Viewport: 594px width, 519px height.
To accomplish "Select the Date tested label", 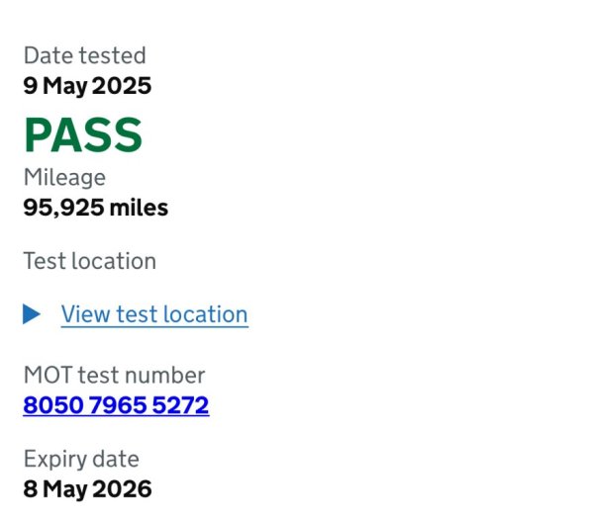I will 84,55.
